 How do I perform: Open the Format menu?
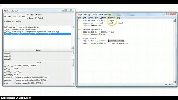(90, 18)
